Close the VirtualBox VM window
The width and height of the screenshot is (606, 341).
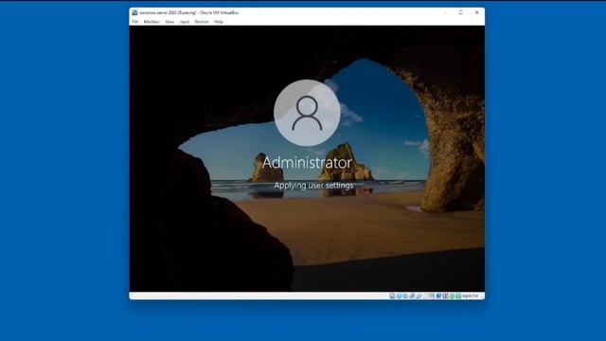[x=476, y=12]
